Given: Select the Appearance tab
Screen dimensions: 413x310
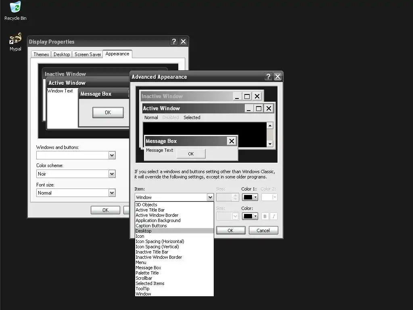Looking at the screenshot, I should click(x=117, y=54).
